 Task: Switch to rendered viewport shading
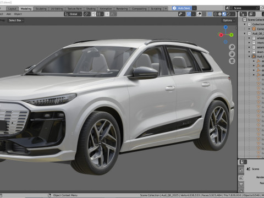click(229, 14)
